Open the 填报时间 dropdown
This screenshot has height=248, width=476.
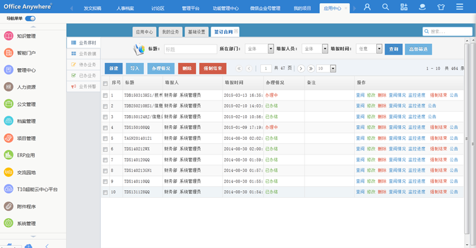click(369, 49)
